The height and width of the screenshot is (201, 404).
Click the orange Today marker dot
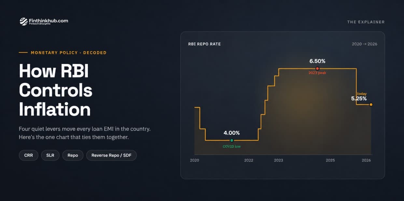tap(371, 104)
